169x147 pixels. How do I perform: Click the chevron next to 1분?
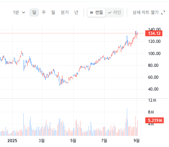point(23,12)
